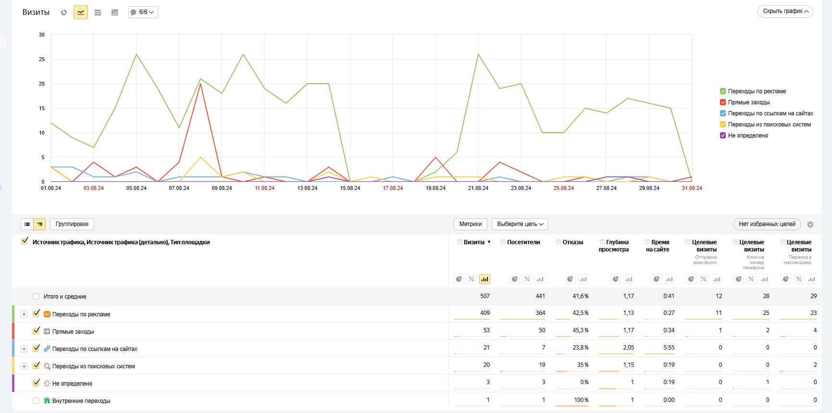This screenshot has height=413, width=832.
Task: Show Визиты column as percentages
Action: click(x=472, y=279)
